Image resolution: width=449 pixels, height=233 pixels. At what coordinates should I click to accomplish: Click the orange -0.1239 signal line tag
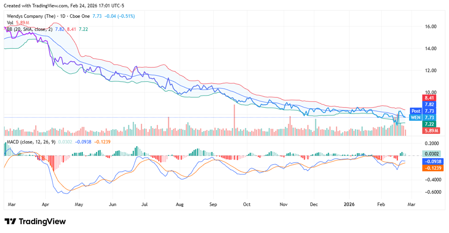point(431,168)
